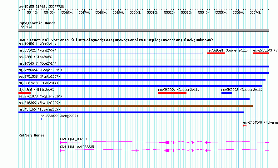Open the CGNL1|NM_032866 transcript label
This screenshot has width=278, height=168.
click(74, 139)
